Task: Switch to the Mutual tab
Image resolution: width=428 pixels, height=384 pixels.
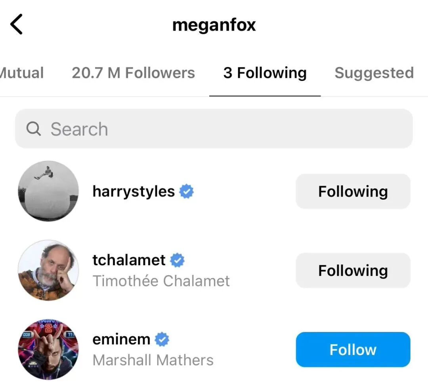Action: [22, 73]
